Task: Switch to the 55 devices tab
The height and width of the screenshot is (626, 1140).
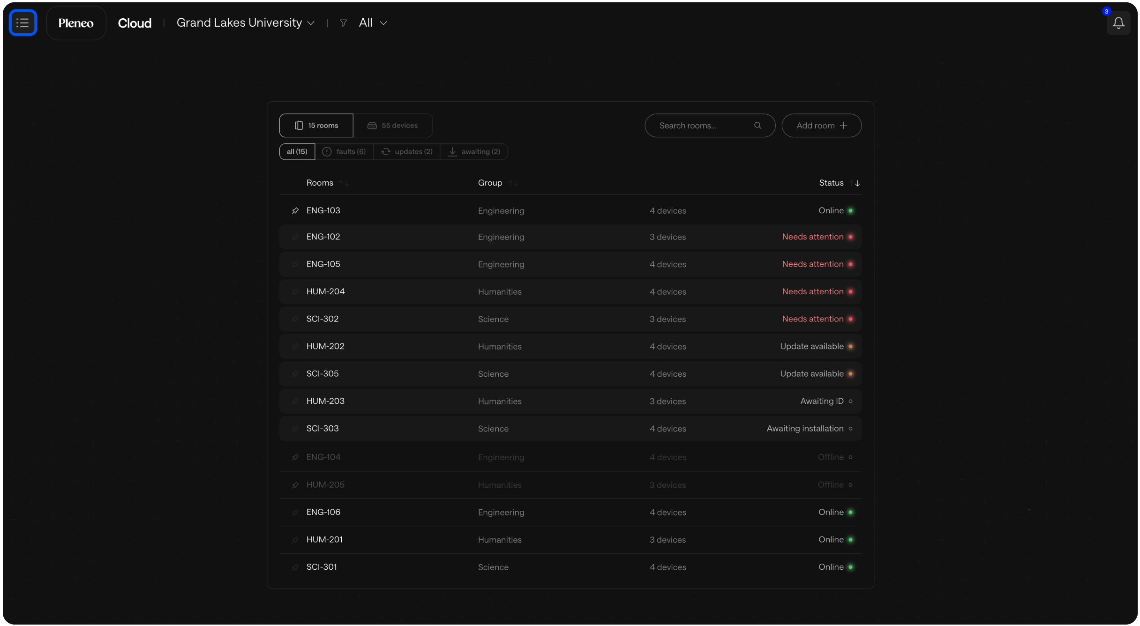Action: tap(392, 126)
